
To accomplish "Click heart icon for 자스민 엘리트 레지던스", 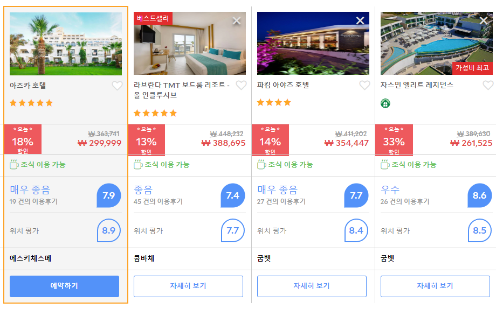I will [x=488, y=85].
